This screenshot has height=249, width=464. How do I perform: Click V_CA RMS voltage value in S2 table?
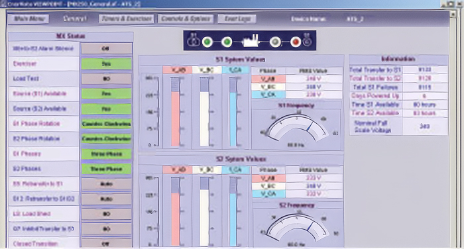[x=314, y=194]
